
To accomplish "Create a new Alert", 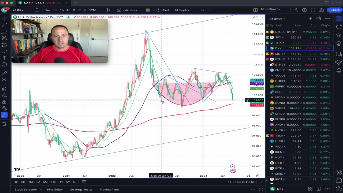I will [163, 10].
